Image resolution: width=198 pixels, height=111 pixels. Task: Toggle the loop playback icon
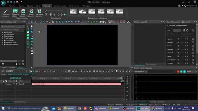click(x=50, y=71)
